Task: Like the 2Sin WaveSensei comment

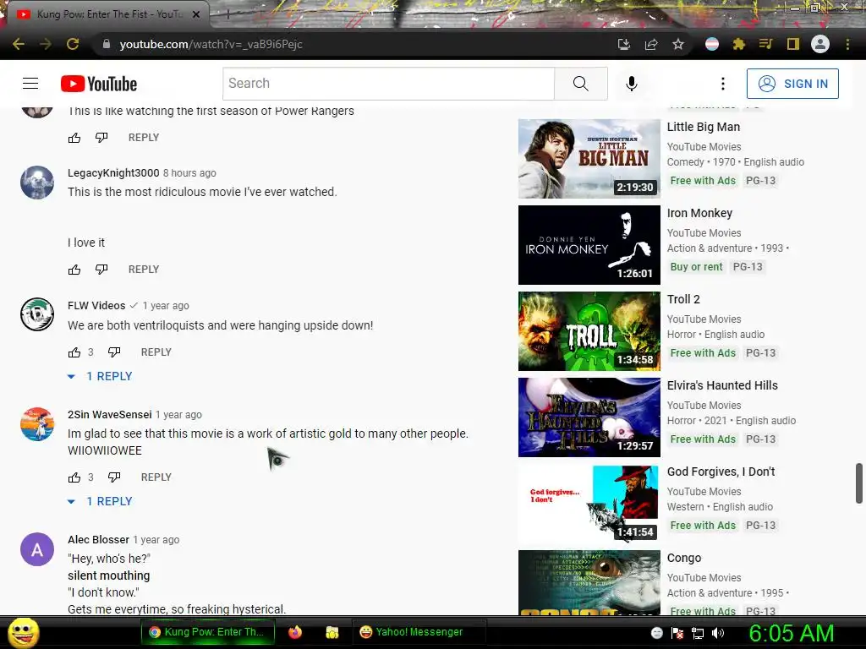Action: click(x=74, y=477)
